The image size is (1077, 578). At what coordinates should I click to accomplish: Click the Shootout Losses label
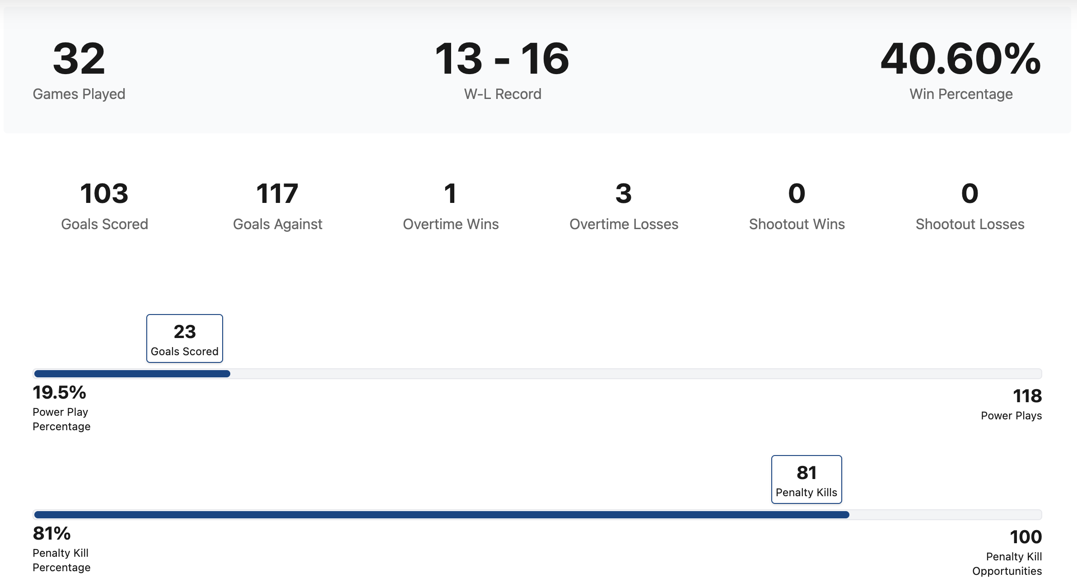pyautogui.click(x=970, y=224)
